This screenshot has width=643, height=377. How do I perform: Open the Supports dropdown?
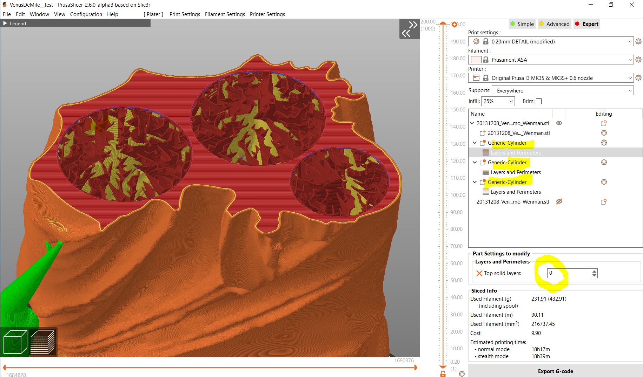pyautogui.click(x=563, y=90)
